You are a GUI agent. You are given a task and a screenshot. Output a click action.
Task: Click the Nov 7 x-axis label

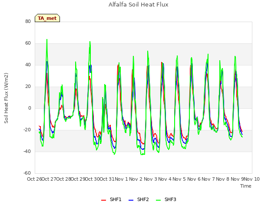point(208,179)
